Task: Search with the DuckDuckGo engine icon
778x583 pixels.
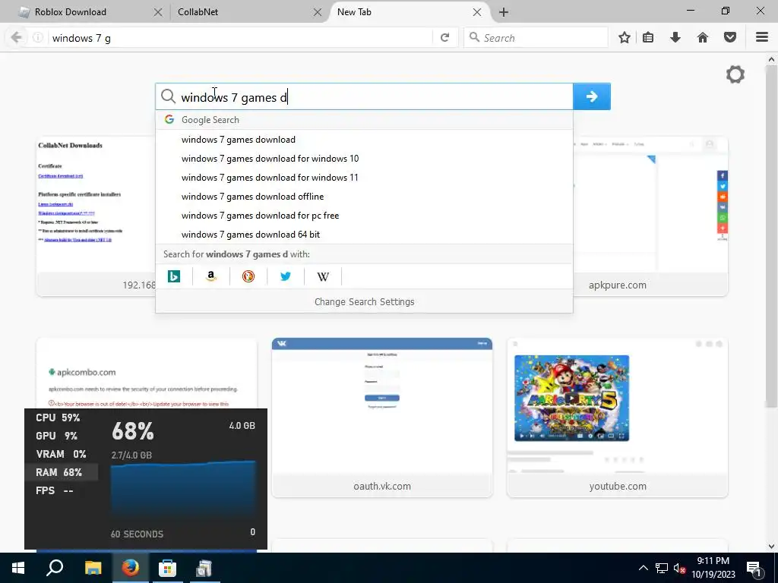Action: click(x=248, y=276)
